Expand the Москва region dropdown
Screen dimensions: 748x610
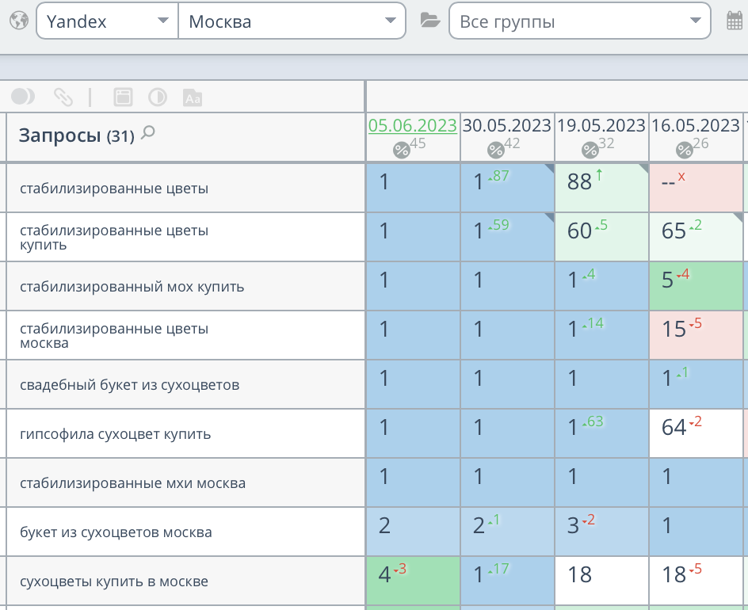(292, 21)
